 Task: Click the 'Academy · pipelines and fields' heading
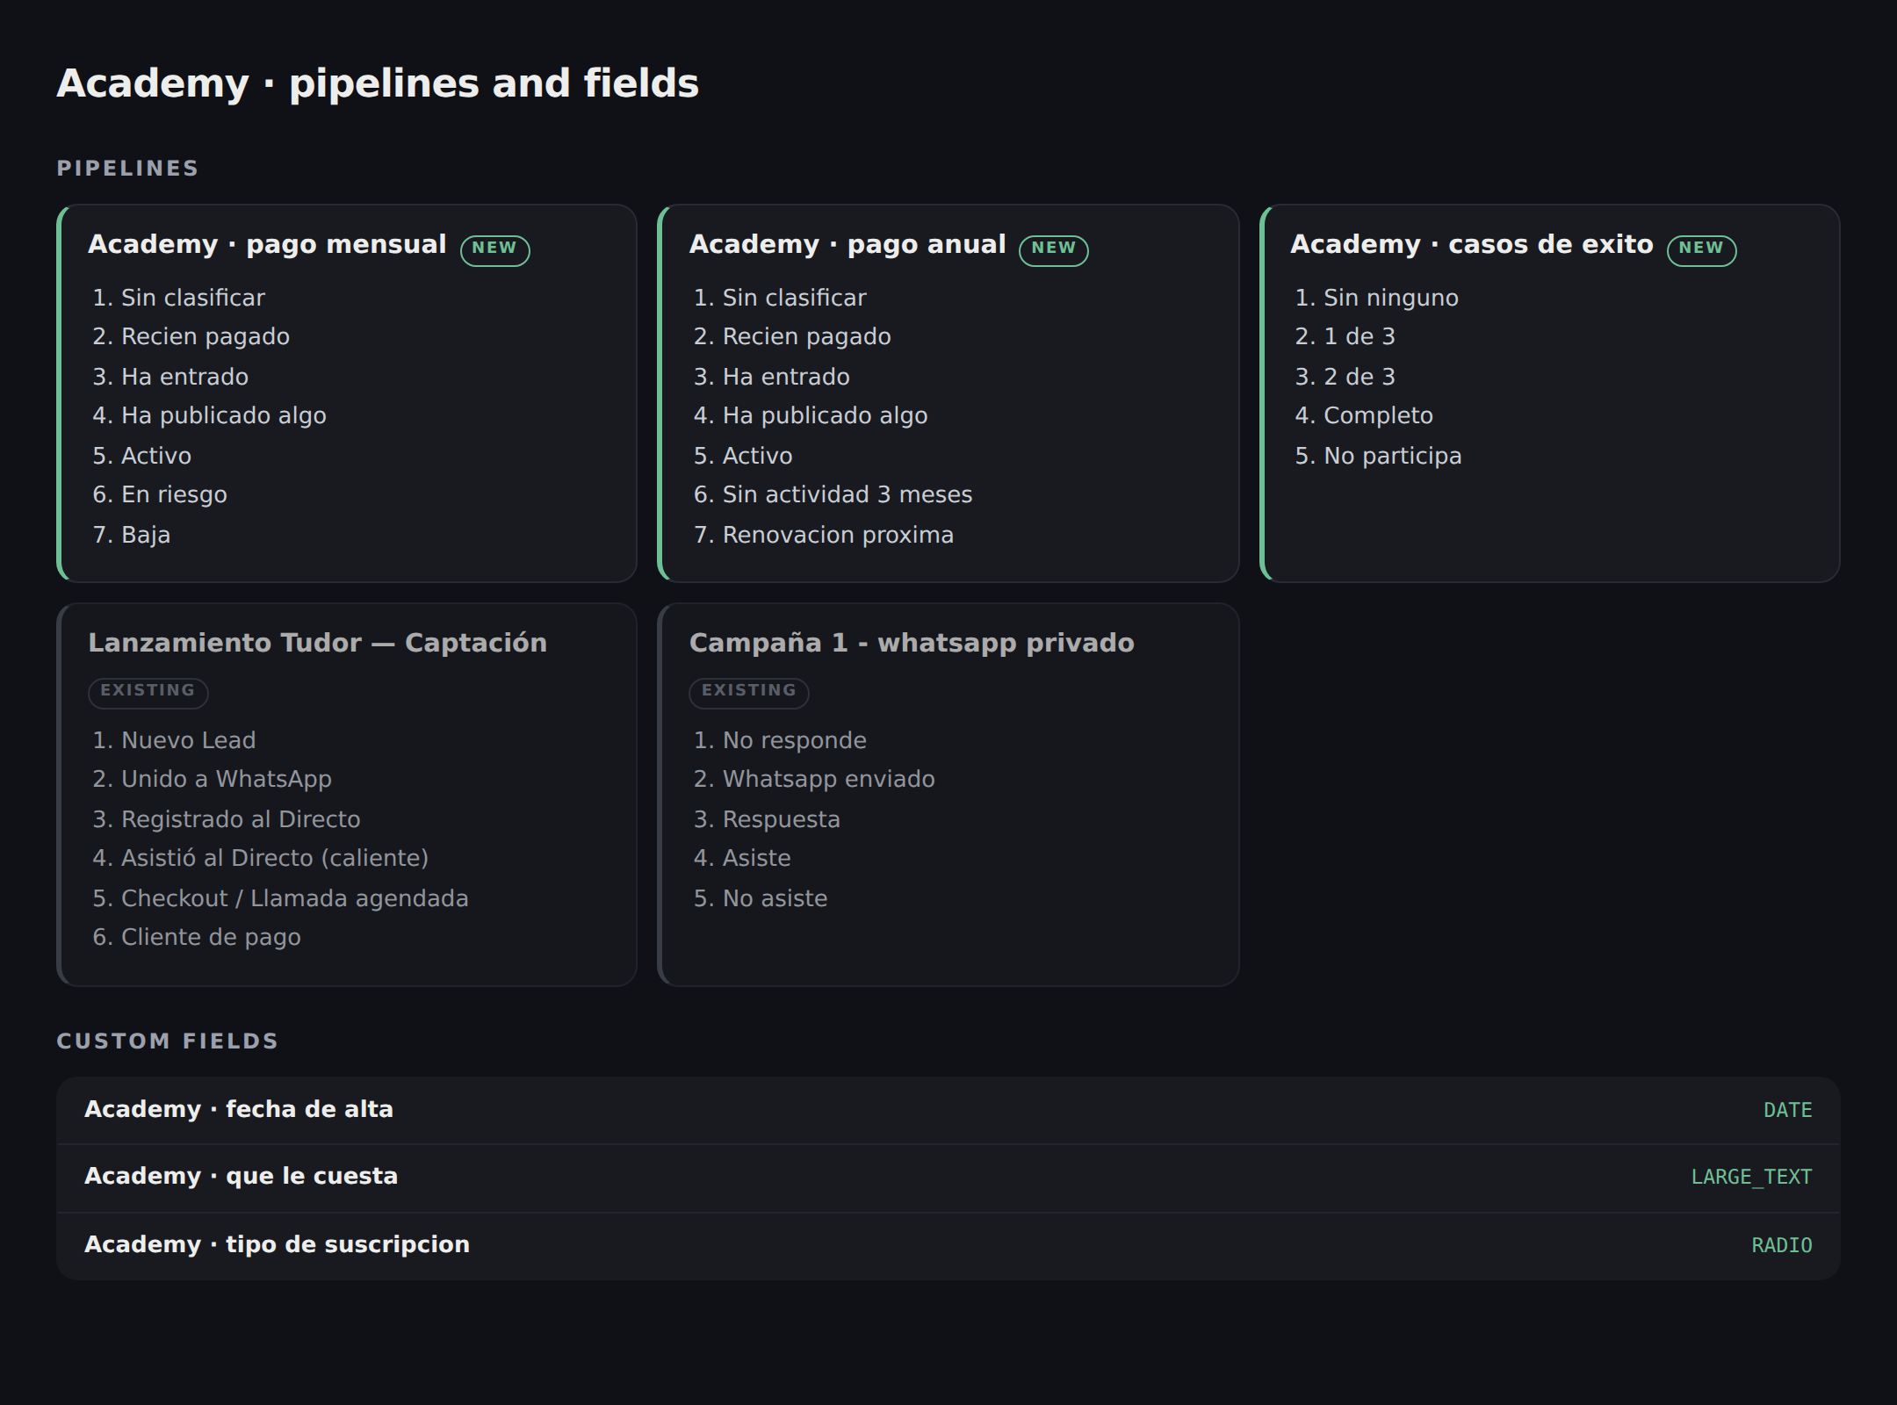pyautogui.click(x=378, y=84)
